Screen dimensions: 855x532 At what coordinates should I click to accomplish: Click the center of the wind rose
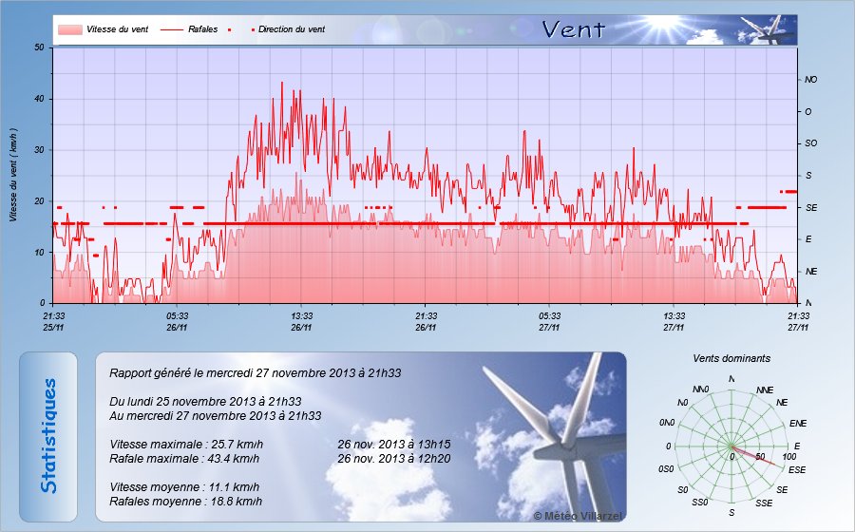tap(731, 446)
